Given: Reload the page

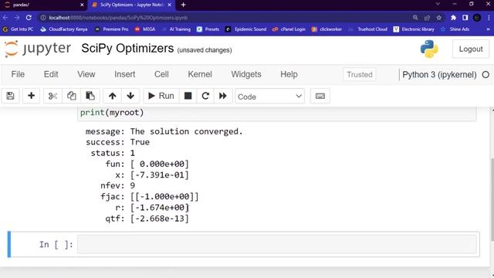Looking at the screenshot, I should tap(29, 18).
